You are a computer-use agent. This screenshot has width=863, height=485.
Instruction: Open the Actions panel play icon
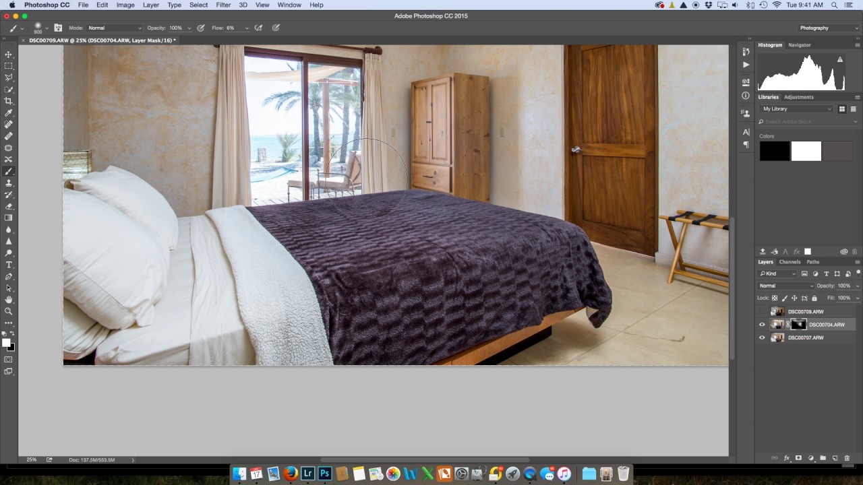click(x=746, y=65)
